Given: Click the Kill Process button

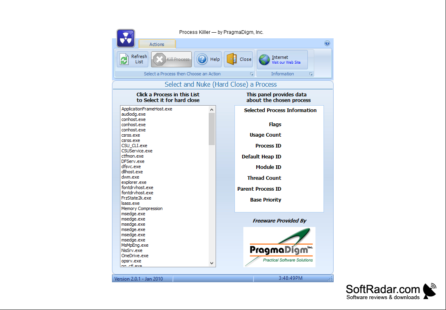Looking at the screenshot, I should click(172, 59).
